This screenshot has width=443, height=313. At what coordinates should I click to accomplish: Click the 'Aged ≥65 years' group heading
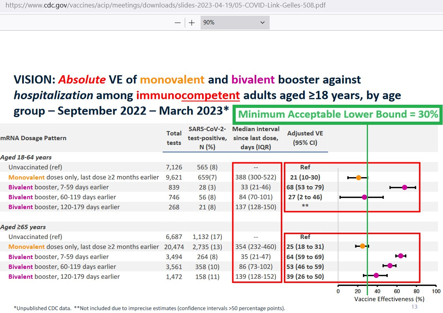coord(23,227)
